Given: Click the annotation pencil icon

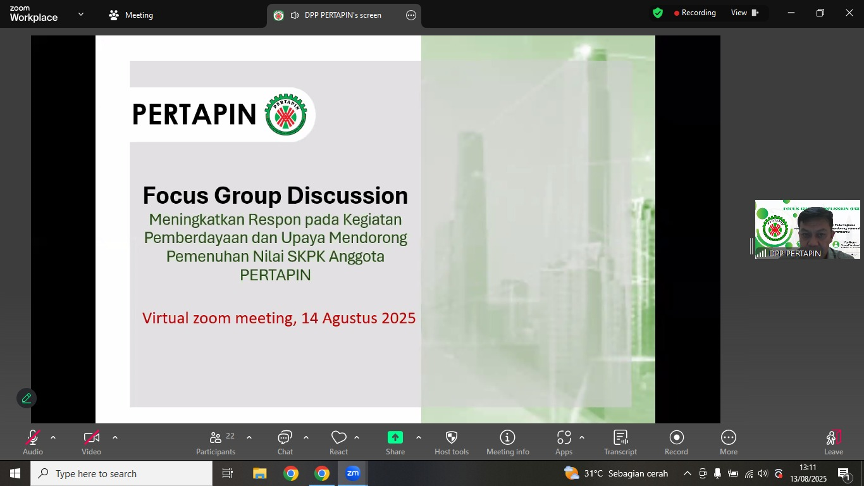Looking at the screenshot, I should coord(27,398).
